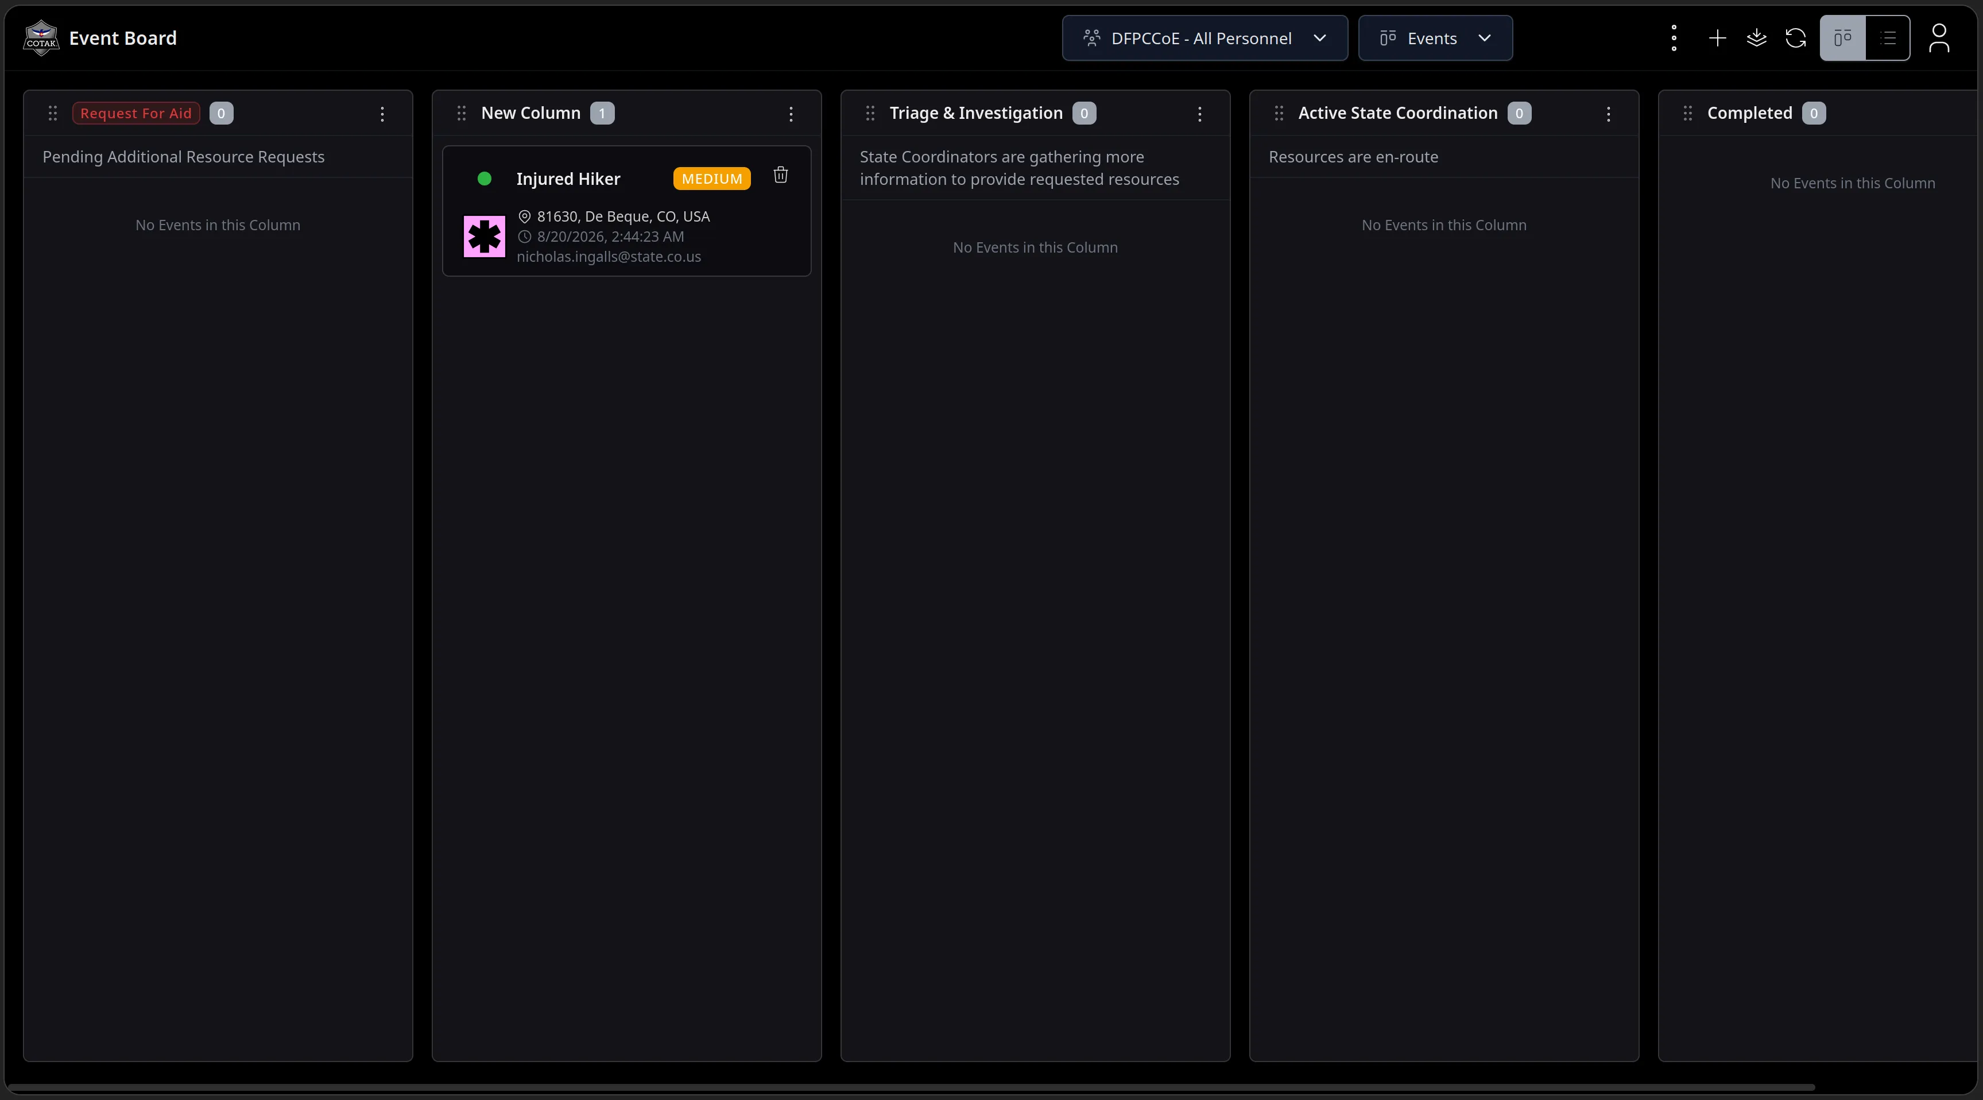Click the timestamp 8/20/2026, 2:44:23 AM
The height and width of the screenshot is (1100, 1983).
click(610, 237)
